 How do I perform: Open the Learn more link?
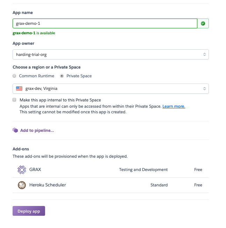coord(174,106)
